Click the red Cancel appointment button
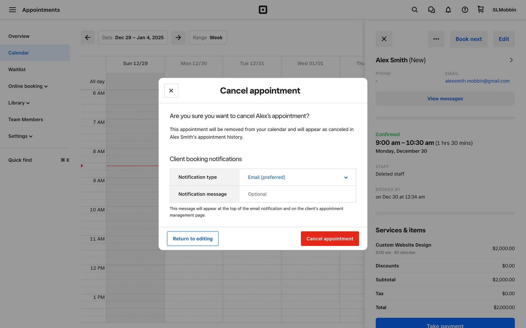Viewport: 526px width, 328px height. tap(330, 239)
